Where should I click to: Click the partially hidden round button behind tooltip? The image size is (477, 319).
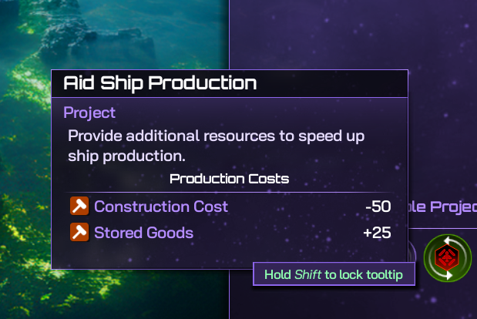point(412,251)
